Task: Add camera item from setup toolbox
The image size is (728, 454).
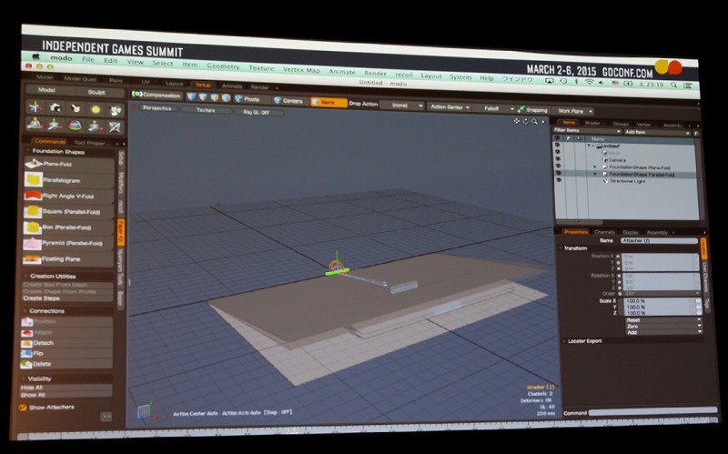Action: coord(56,108)
